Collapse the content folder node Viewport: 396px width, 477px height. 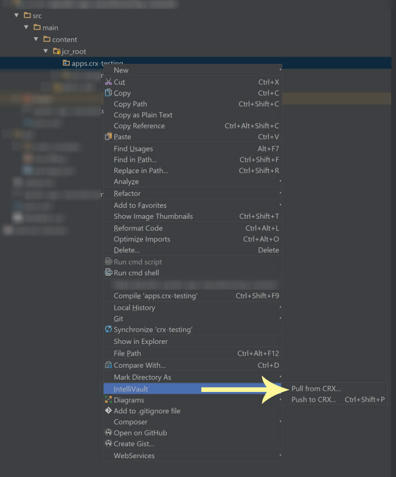pyautogui.click(x=36, y=39)
